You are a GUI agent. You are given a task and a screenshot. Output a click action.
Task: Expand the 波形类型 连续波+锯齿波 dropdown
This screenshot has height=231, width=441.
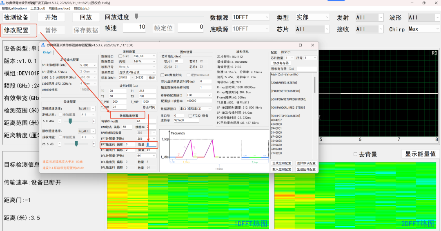[137, 72]
